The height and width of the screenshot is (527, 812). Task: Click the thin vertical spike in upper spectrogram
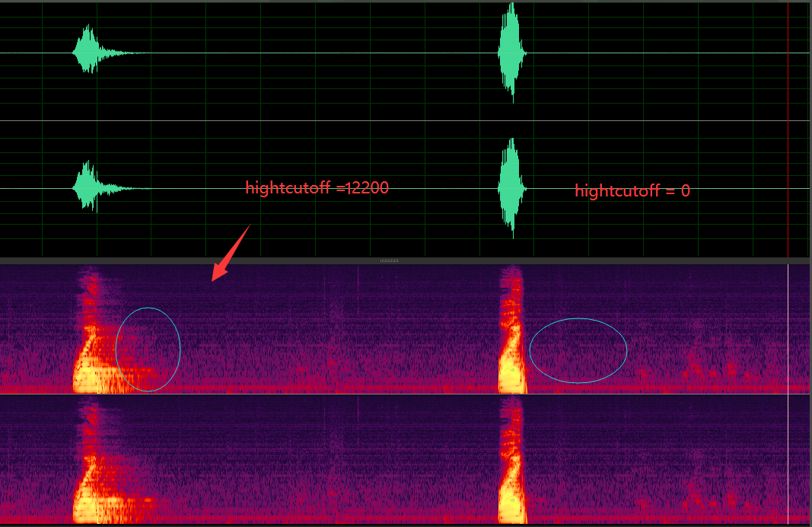(358, 279)
